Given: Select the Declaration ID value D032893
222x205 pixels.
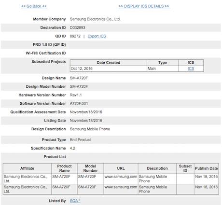Looking at the screenshot, I should pos(78,27).
